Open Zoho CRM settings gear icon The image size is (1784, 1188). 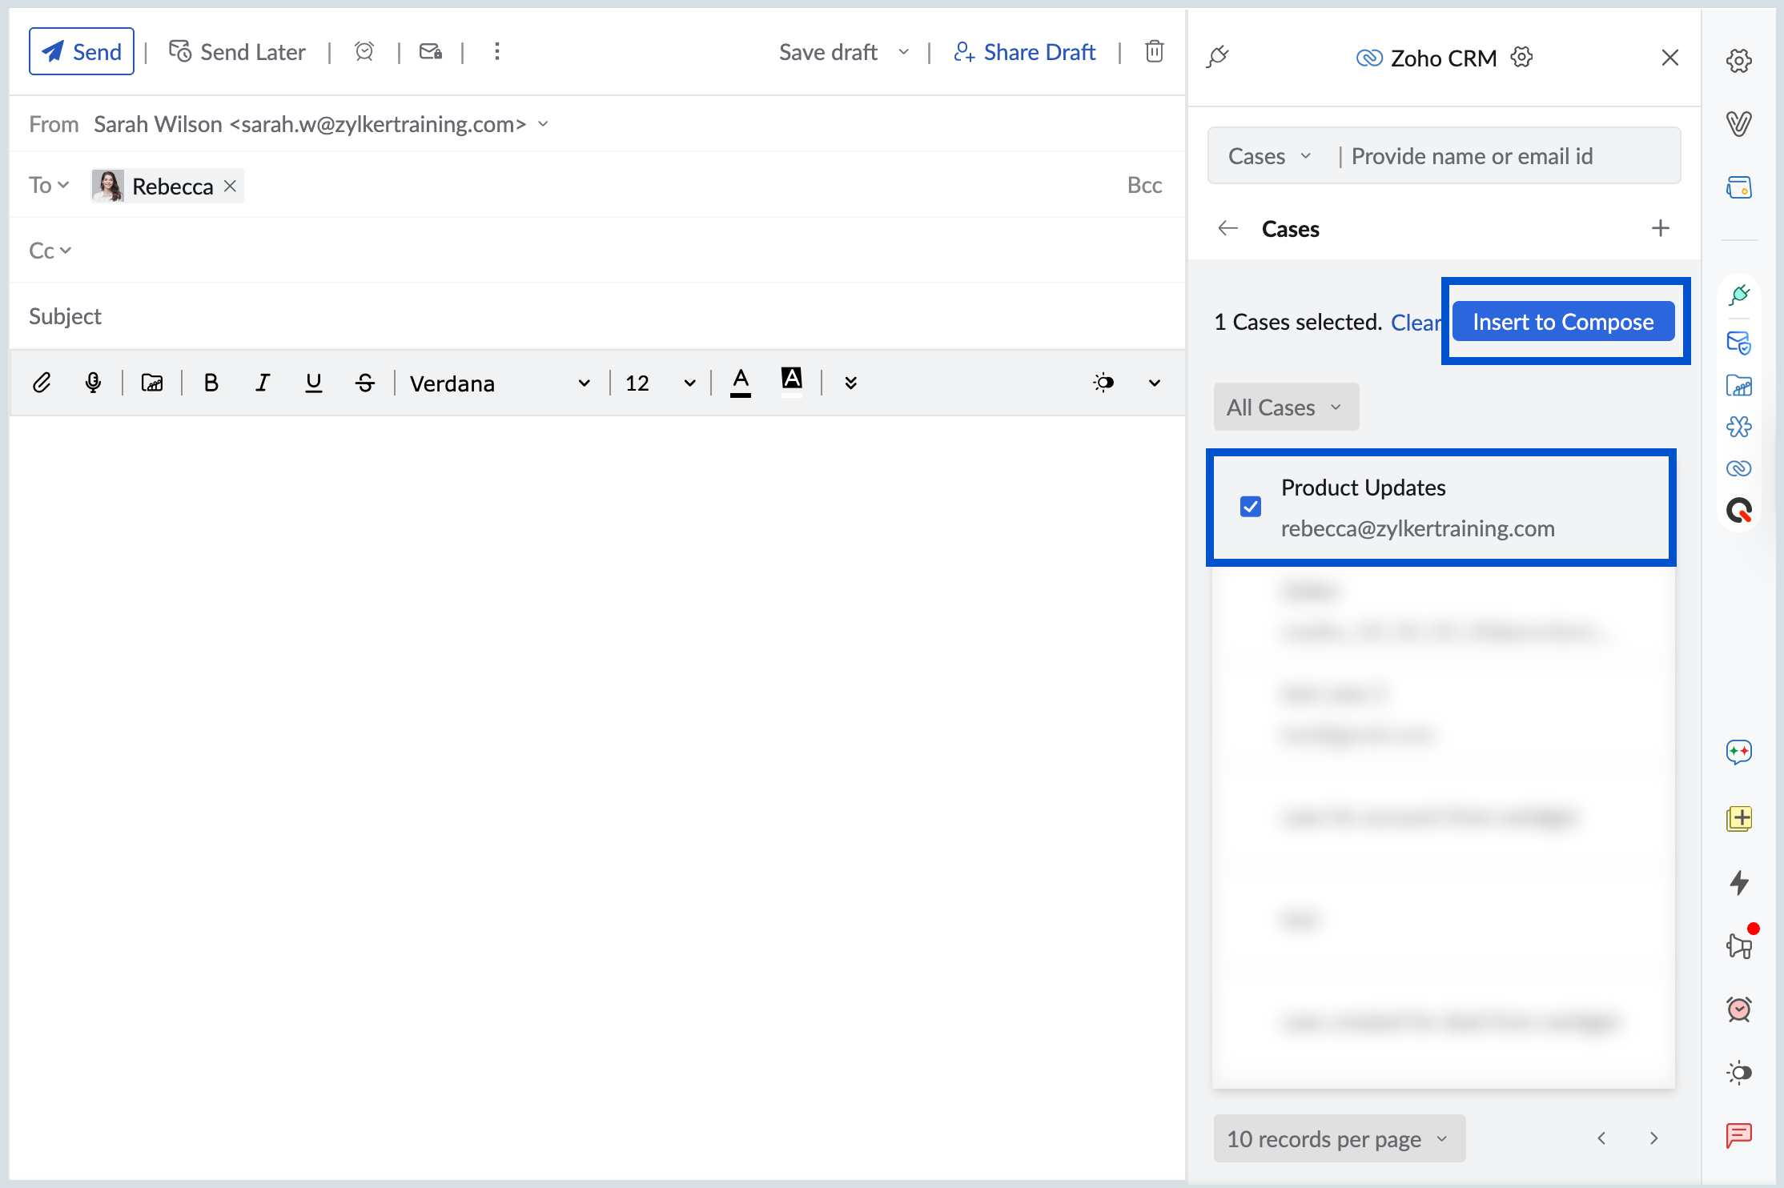click(x=1521, y=58)
